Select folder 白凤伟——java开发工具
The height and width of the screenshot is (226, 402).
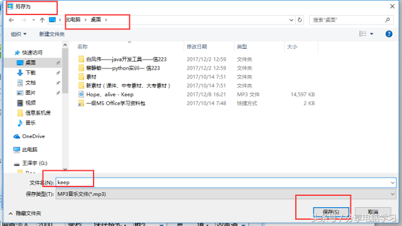coord(126,59)
